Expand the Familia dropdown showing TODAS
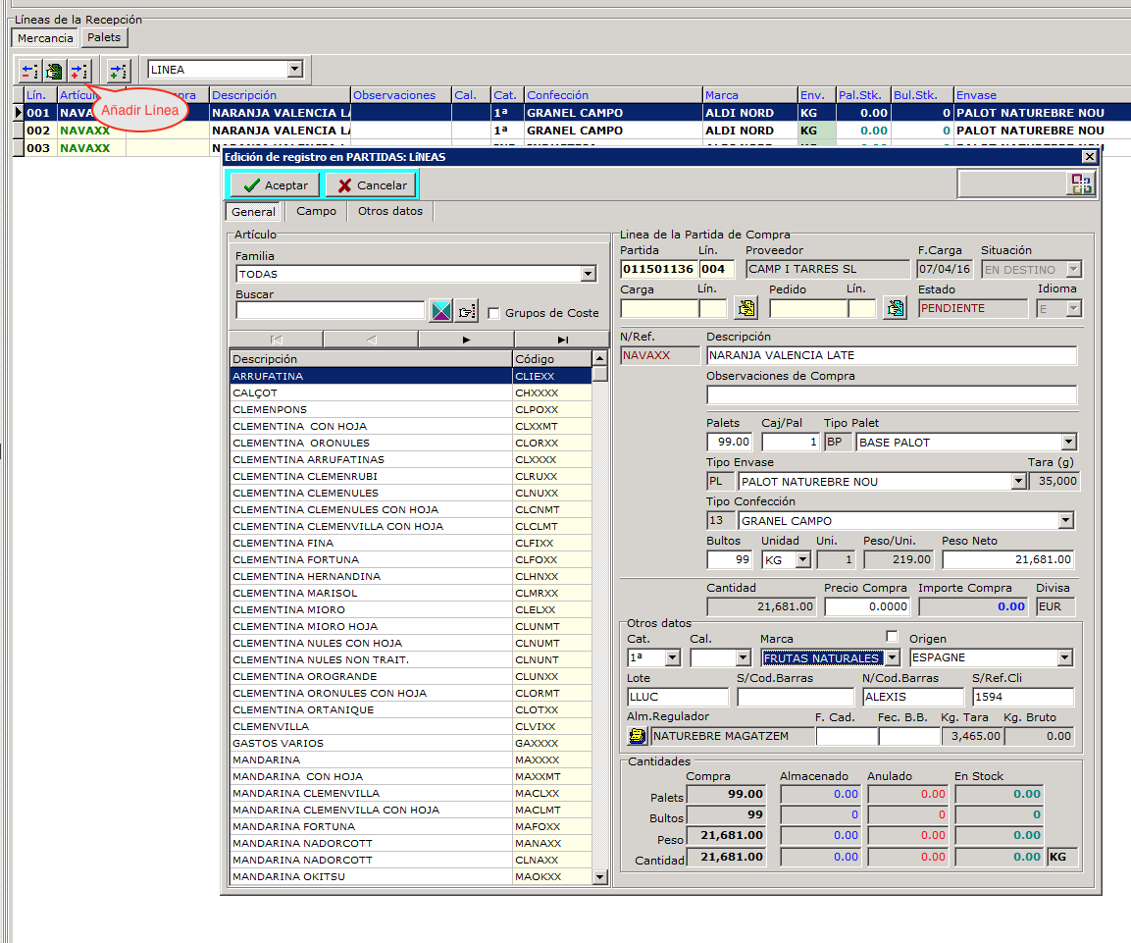 click(x=589, y=275)
